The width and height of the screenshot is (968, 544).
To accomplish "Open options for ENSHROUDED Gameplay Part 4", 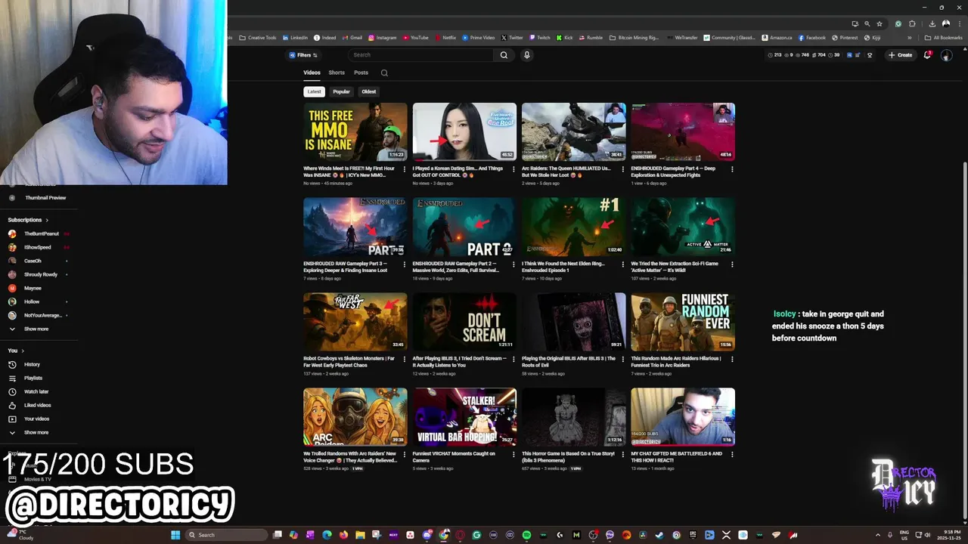I will (732, 169).
